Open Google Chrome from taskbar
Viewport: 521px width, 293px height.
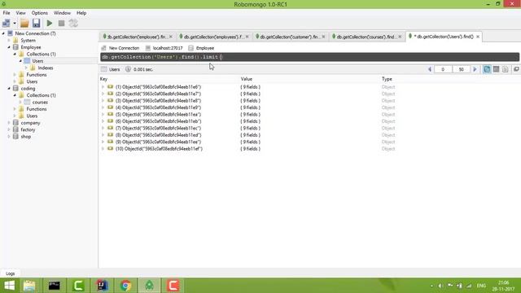pyautogui.click(x=125, y=286)
